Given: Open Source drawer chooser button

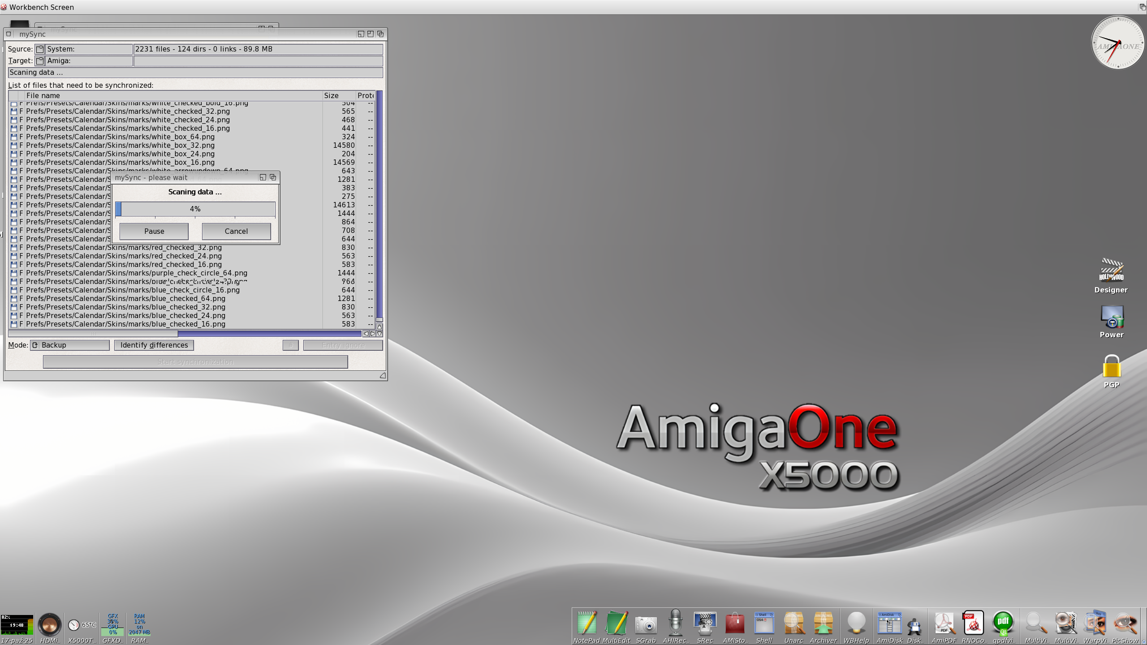Looking at the screenshot, I should click(x=40, y=49).
